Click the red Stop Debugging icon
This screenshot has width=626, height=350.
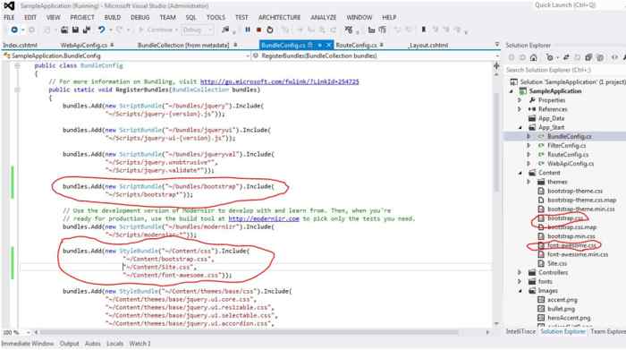[258, 30]
